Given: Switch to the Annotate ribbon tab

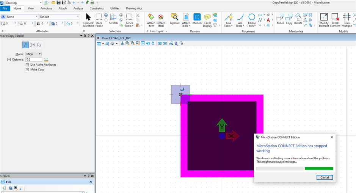Looking at the screenshot, I should pos(46,8).
